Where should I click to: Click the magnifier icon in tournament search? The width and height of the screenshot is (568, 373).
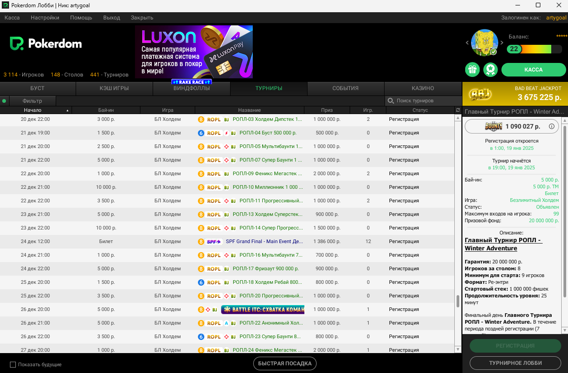click(x=390, y=100)
